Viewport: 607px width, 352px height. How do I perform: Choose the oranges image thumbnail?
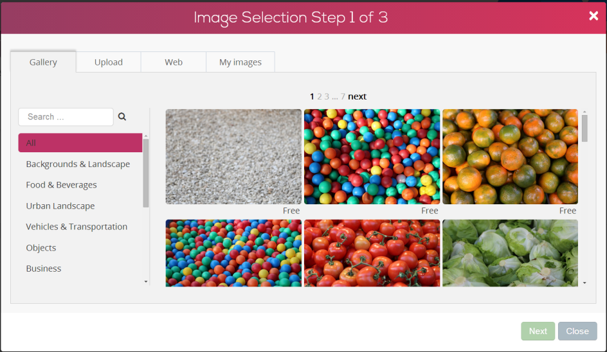pos(510,157)
